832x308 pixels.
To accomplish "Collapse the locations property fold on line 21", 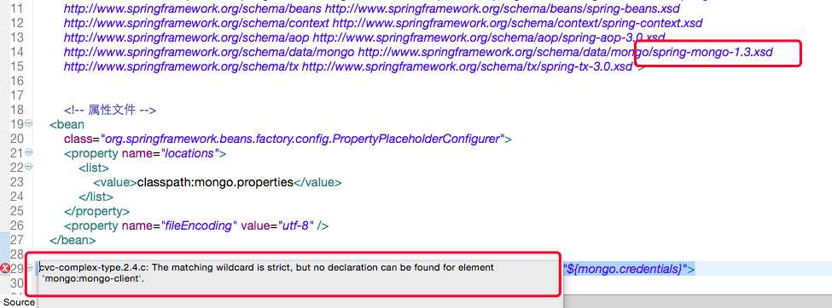I will (29, 152).
